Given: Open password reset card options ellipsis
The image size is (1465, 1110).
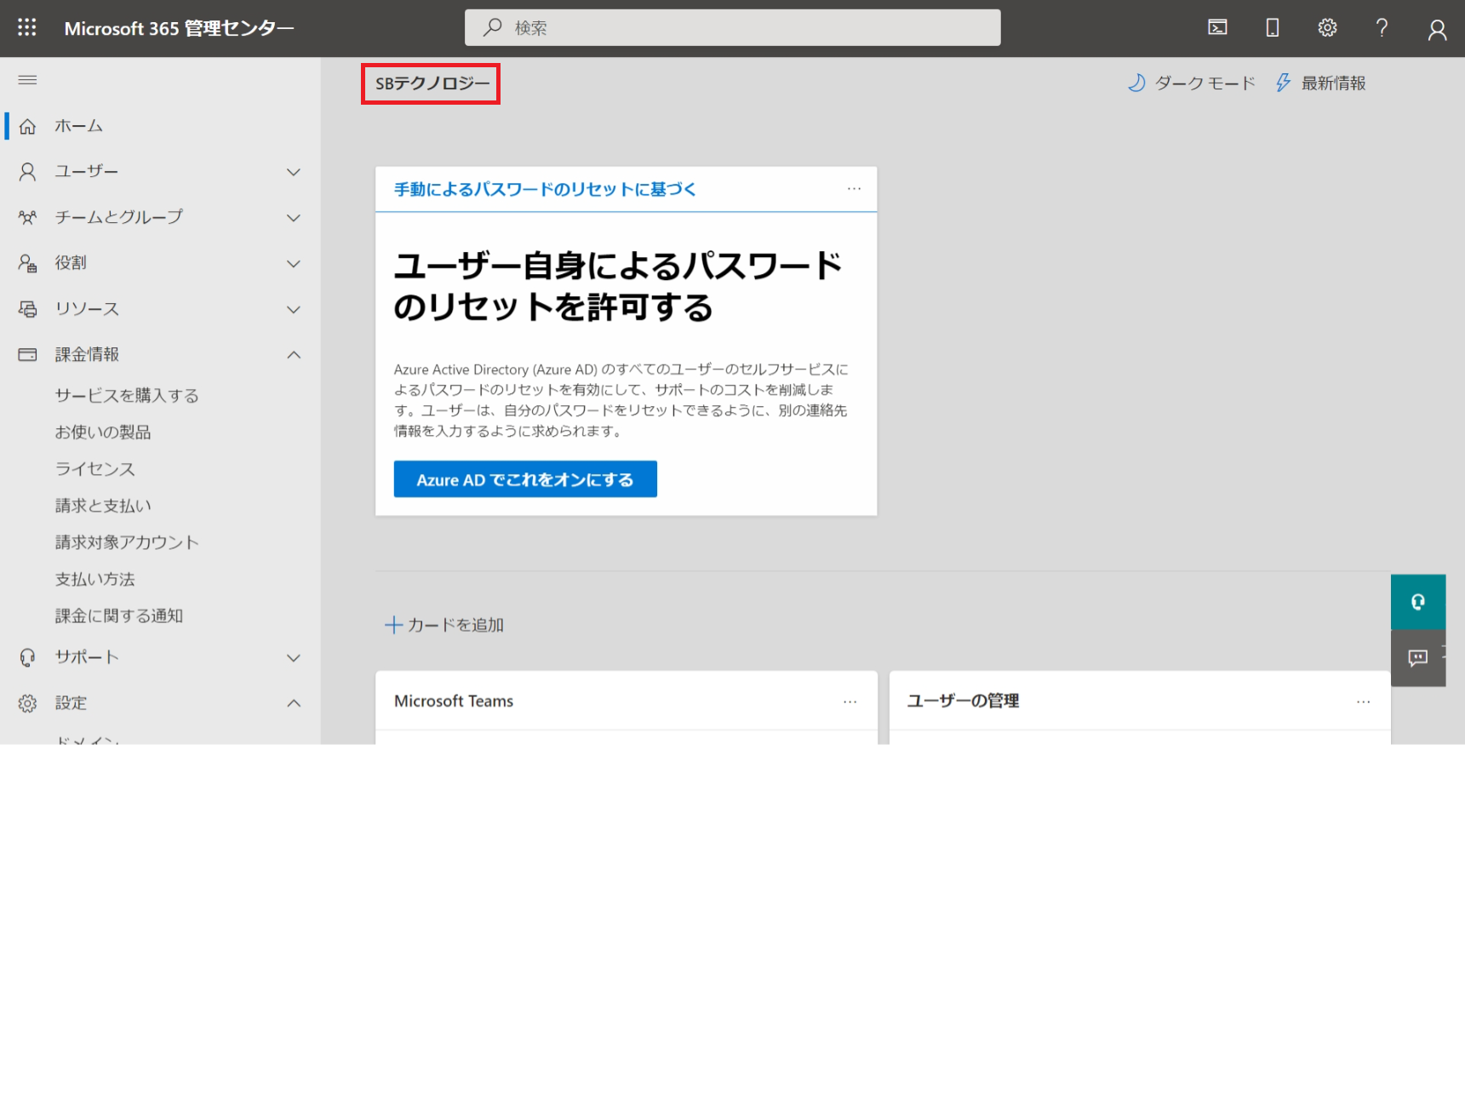Looking at the screenshot, I should [854, 189].
